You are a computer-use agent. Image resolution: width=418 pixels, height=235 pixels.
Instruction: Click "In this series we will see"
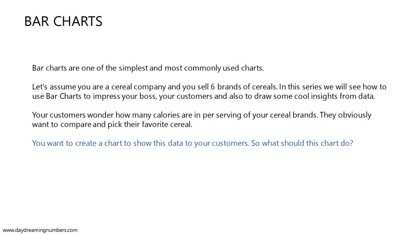point(320,87)
